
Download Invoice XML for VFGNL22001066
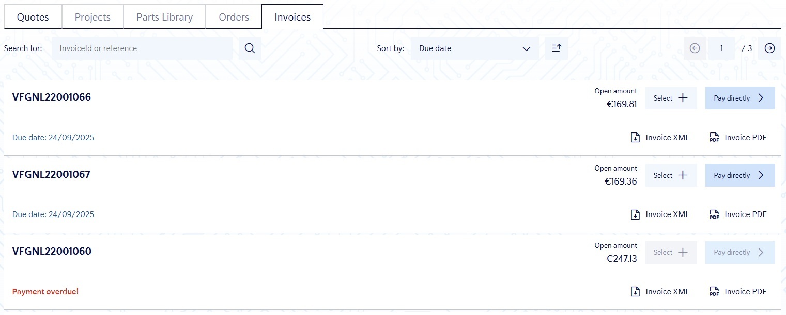[x=660, y=138]
